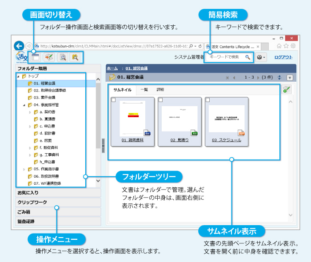311x262 pixels.
Task: Click the browser back arrow button
Action: [19, 46]
